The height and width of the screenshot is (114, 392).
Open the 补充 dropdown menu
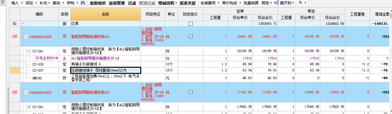coord(45,3)
